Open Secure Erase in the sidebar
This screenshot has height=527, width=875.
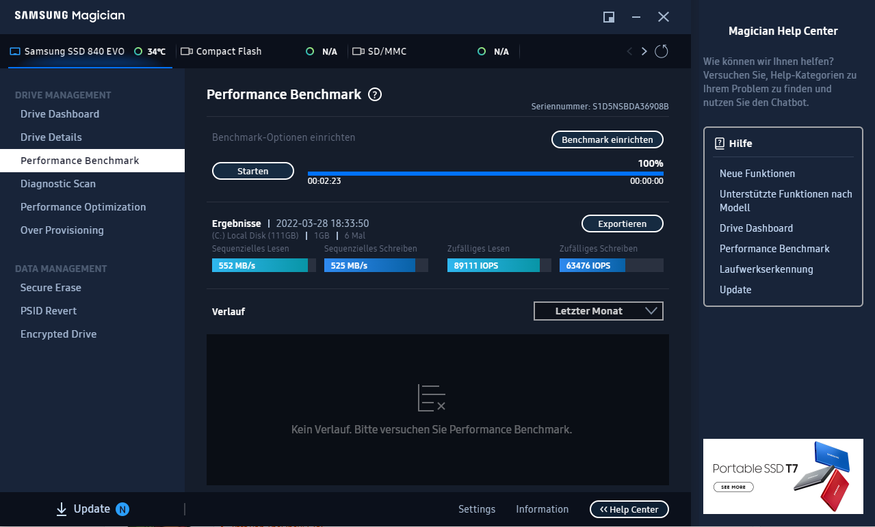pos(92,288)
